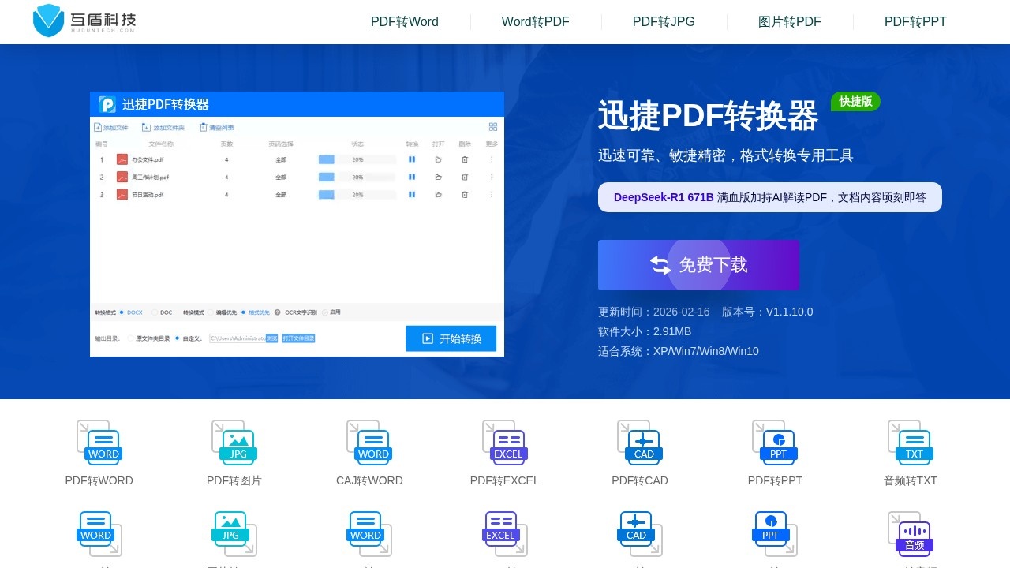Viewport: 1010px width, 568px height.
Task: Open output folder icon for 周工作计划.pdf
Action: (438, 177)
